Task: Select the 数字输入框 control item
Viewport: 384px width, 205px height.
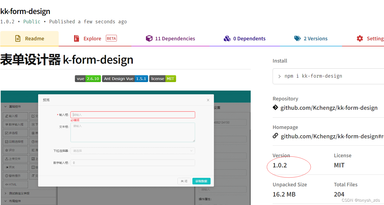Action: click(x=15, y=125)
